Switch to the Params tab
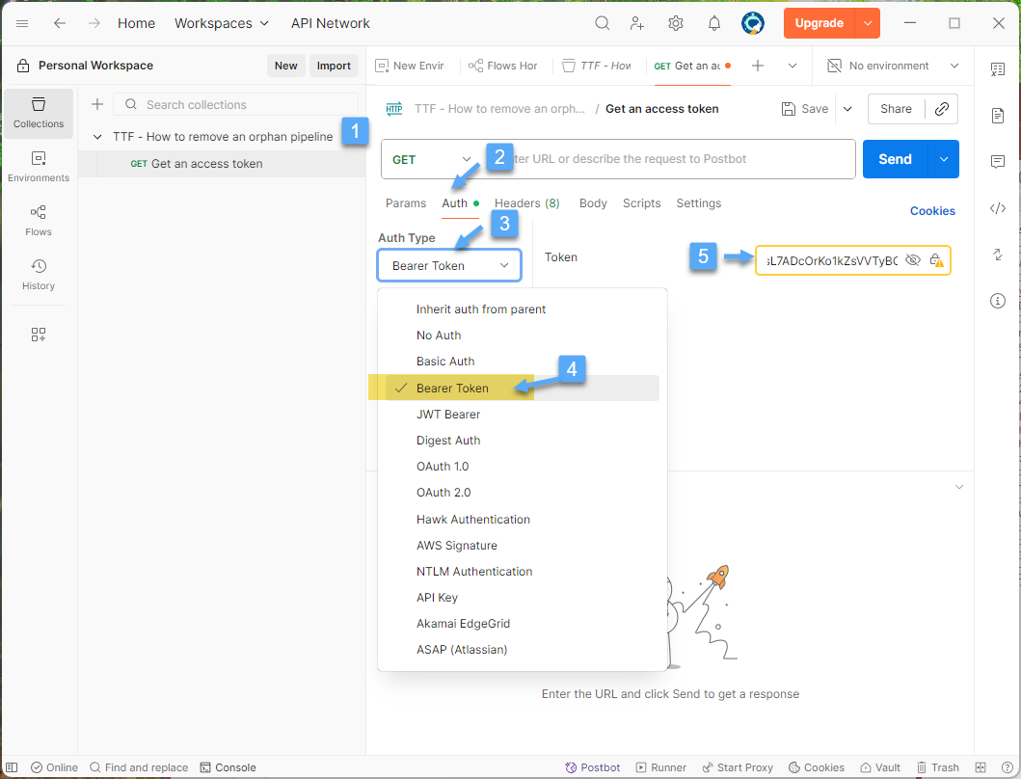Viewport: 1021px width, 779px height. [406, 203]
